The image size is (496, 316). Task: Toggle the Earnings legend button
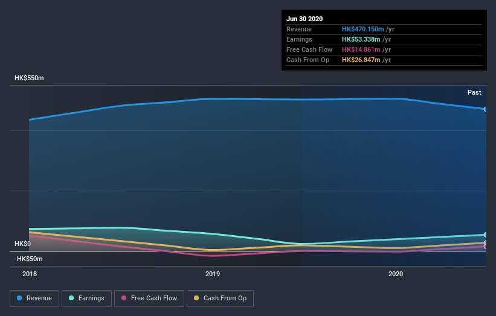86,299
